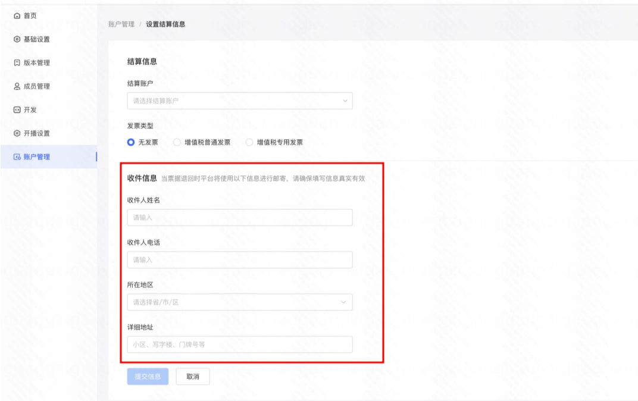638x401 pixels.
Task: Click the disabled 提交信息 button
Action: [148, 377]
